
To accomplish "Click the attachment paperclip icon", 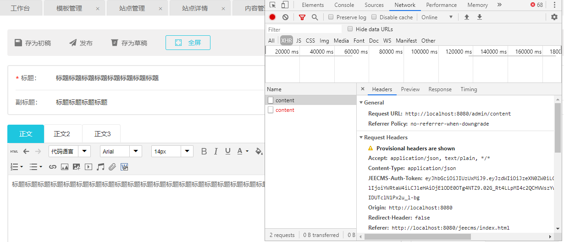I will [112, 167].
